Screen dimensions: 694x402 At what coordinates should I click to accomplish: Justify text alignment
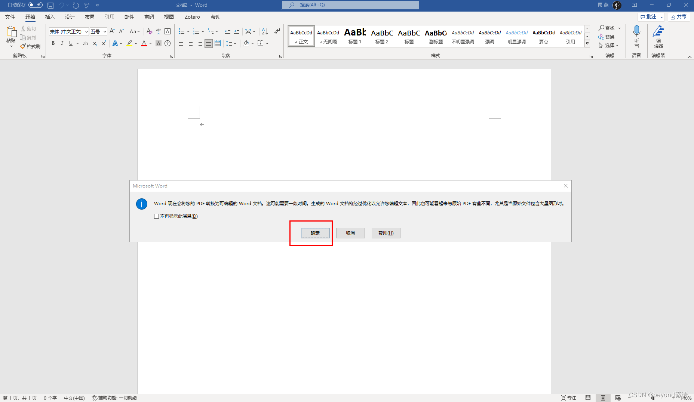(209, 43)
